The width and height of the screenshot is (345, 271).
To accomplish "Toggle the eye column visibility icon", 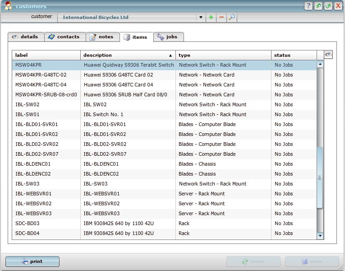I will pyautogui.click(x=328, y=54).
